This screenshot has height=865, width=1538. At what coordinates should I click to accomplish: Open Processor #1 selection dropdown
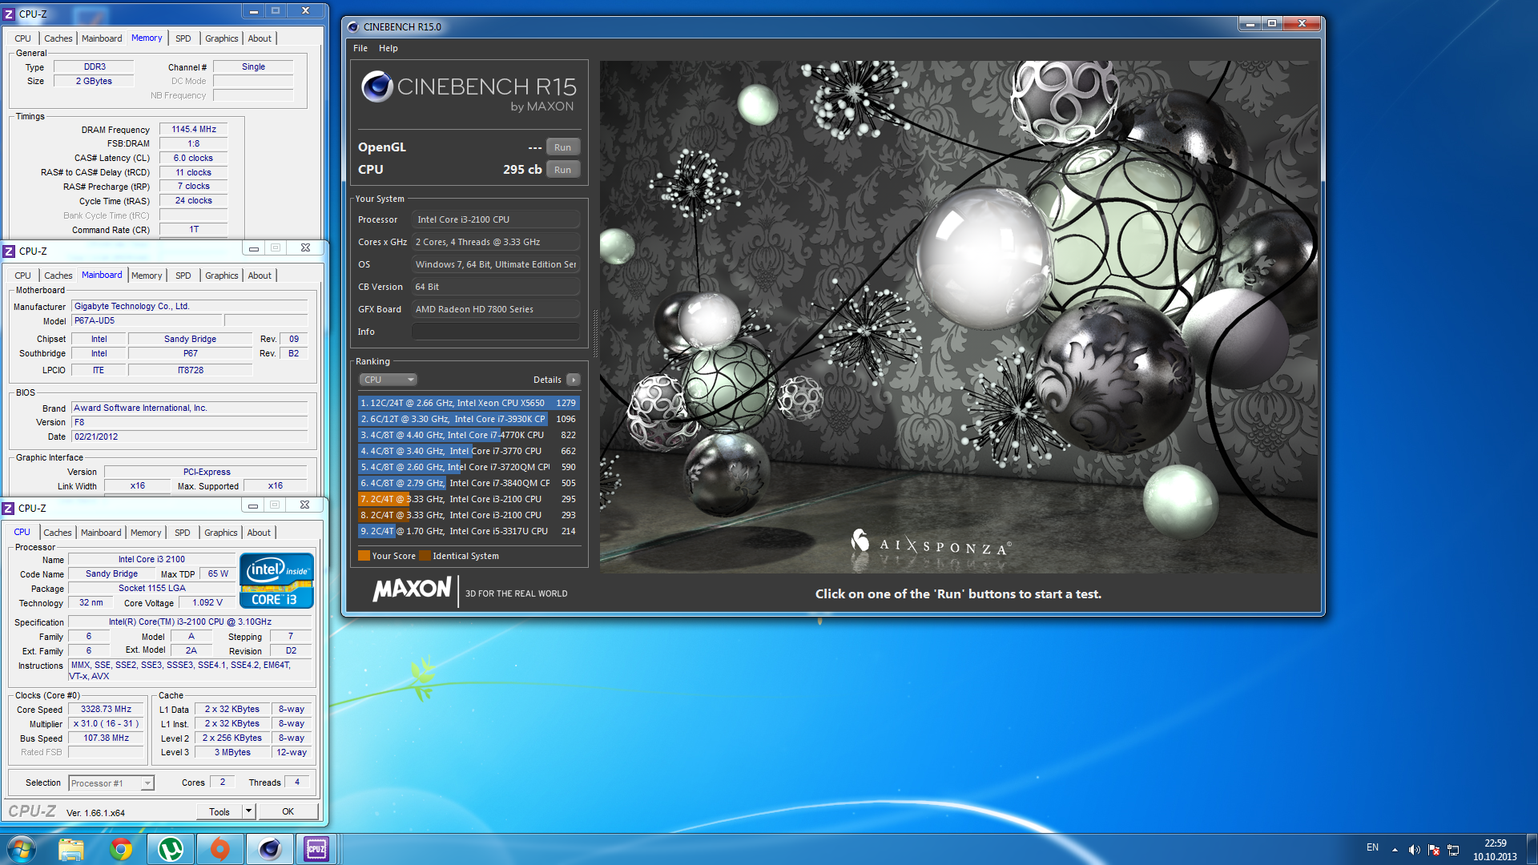111,783
